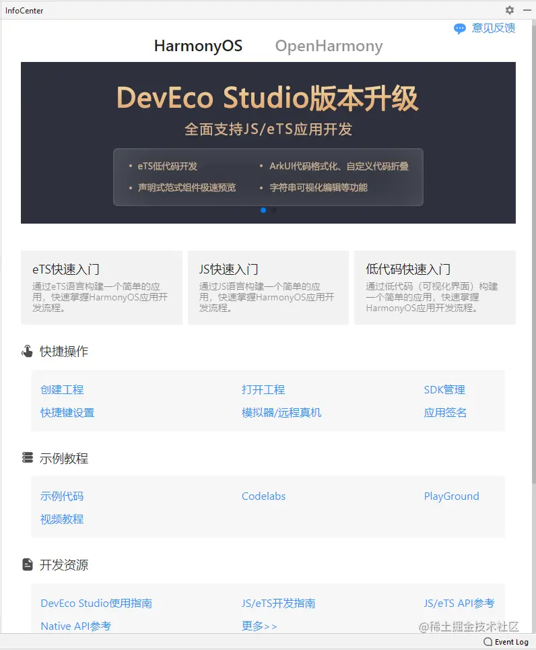Open JS/eTS API参考 link

(x=459, y=603)
